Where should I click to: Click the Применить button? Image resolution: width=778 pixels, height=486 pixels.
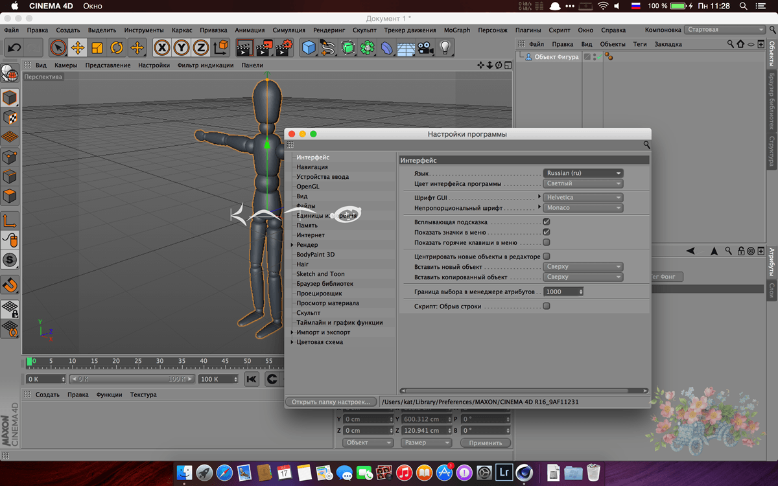(486, 443)
